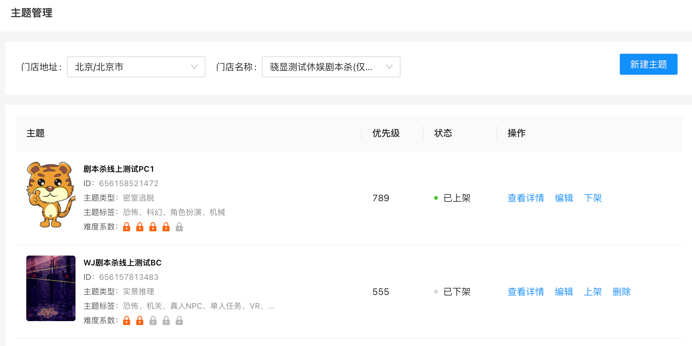Click 删除 for WJ剧本杀线上测试BC
Screen dimensions: 692x346
(x=622, y=292)
